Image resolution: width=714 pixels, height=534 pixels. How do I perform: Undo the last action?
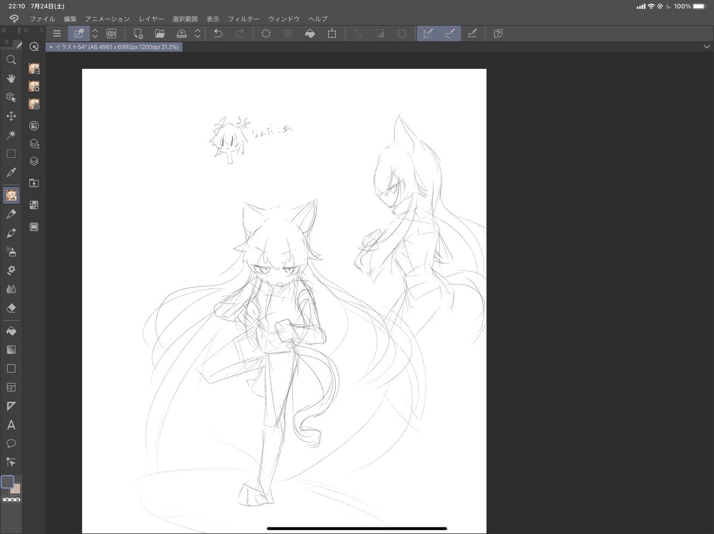[218, 34]
